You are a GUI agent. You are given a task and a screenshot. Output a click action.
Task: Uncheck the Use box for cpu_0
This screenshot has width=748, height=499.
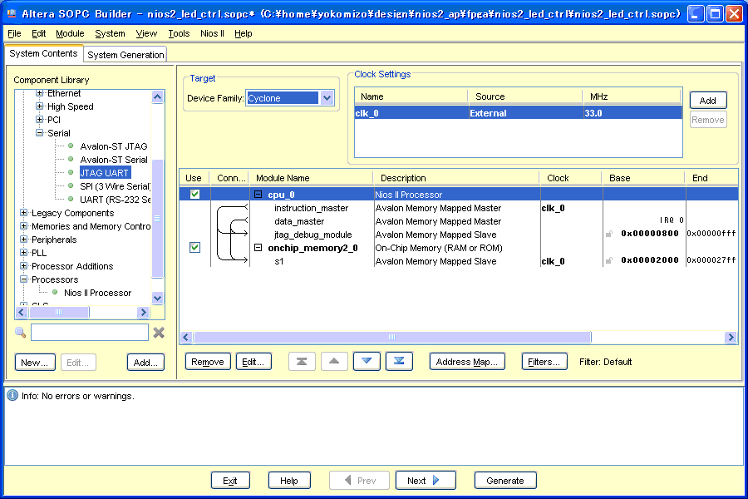[194, 194]
